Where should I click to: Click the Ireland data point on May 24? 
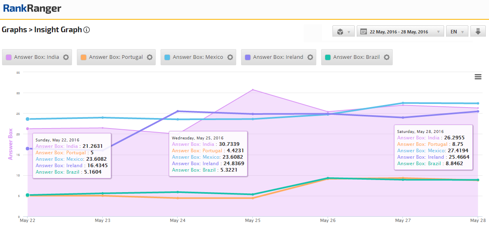pyautogui.click(x=178, y=111)
